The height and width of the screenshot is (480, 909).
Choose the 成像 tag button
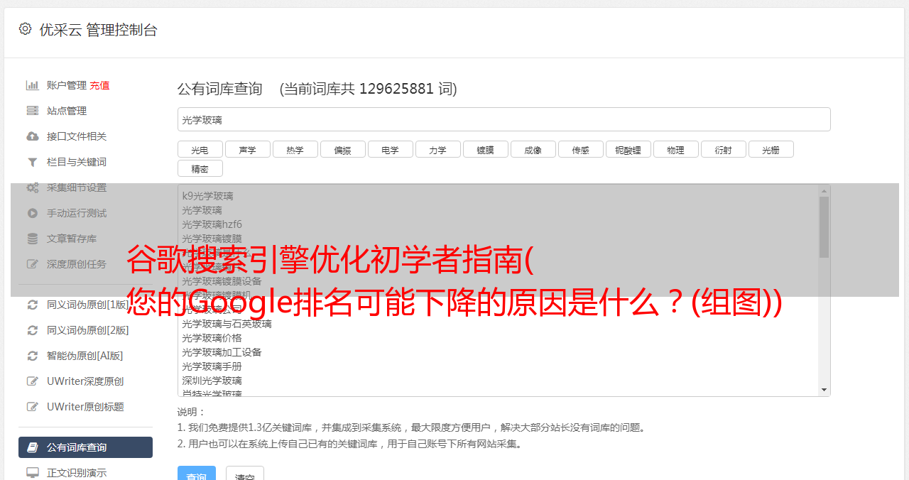[x=533, y=149]
